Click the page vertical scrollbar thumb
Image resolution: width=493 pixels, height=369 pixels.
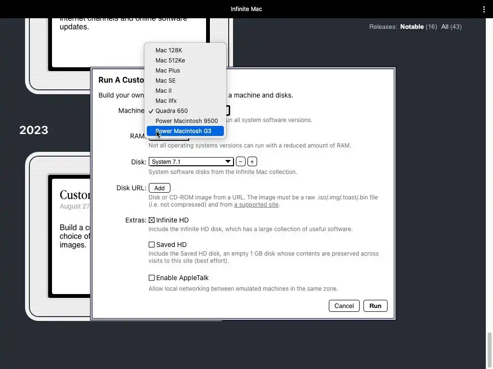(490, 351)
